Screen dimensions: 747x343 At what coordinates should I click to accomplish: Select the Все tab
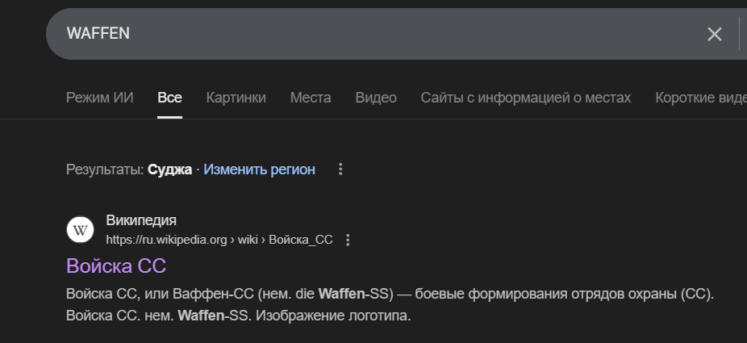169,98
